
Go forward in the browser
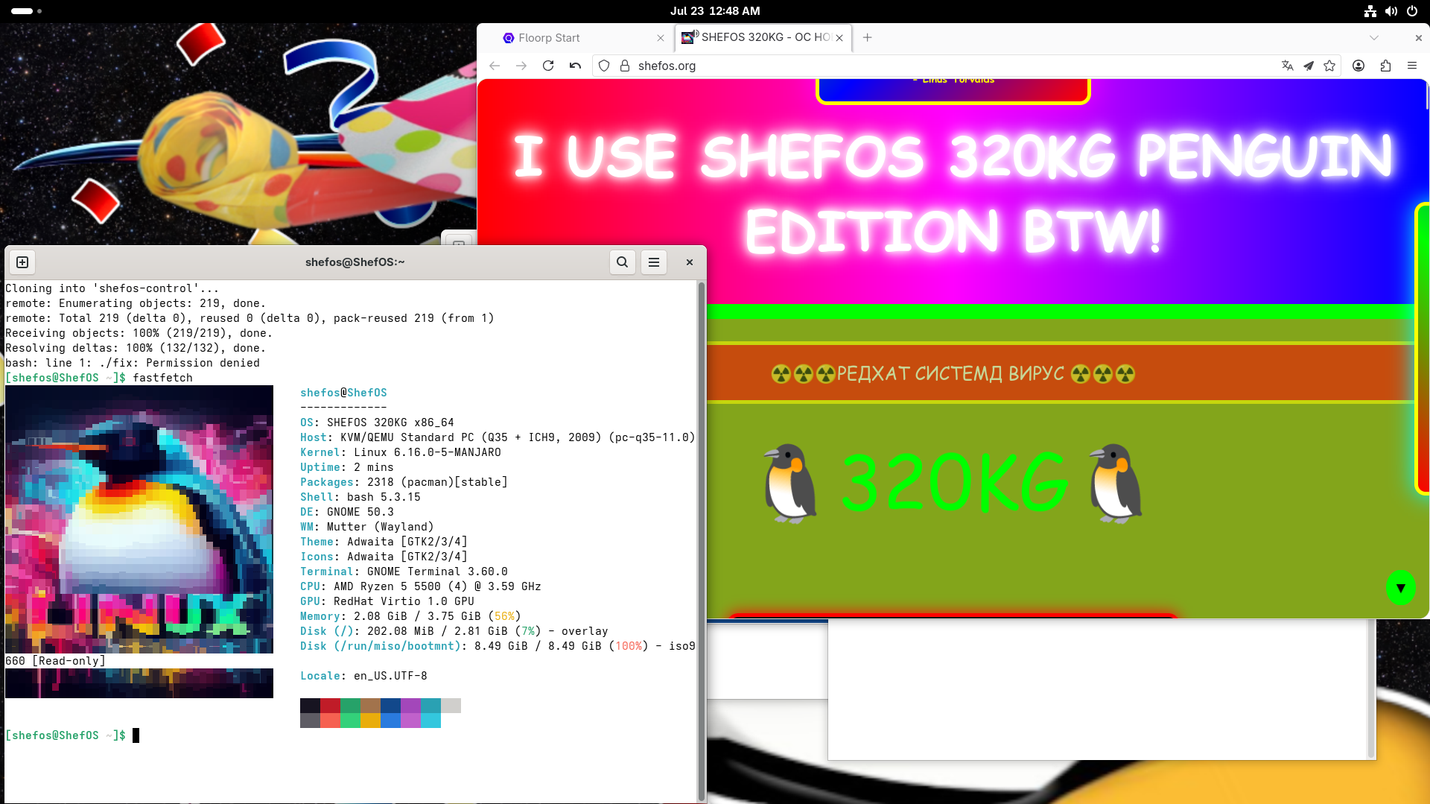[521, 66]
